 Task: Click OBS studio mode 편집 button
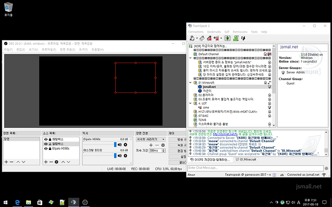click(178, 151)
